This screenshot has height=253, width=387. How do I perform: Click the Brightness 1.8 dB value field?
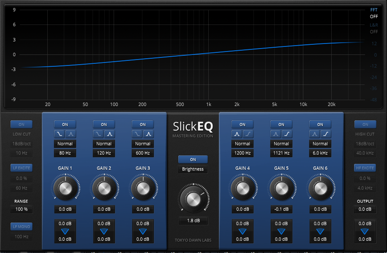click(193, 220)
